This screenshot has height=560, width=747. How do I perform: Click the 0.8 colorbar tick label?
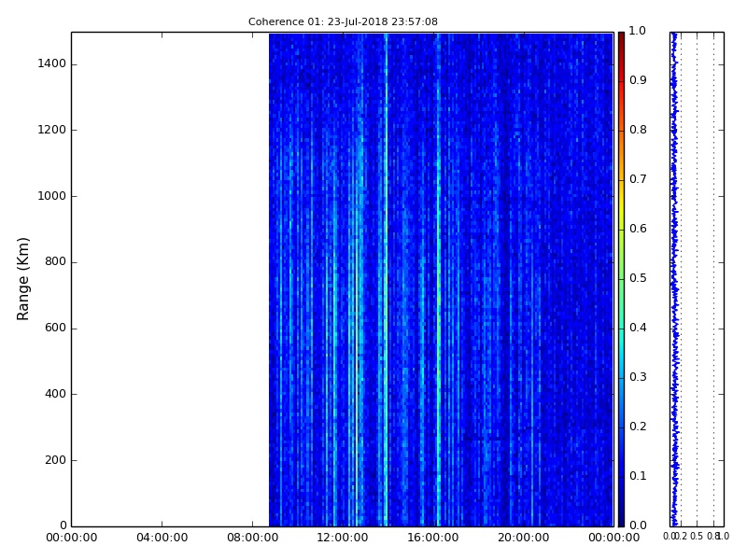[x=638, y=130]
